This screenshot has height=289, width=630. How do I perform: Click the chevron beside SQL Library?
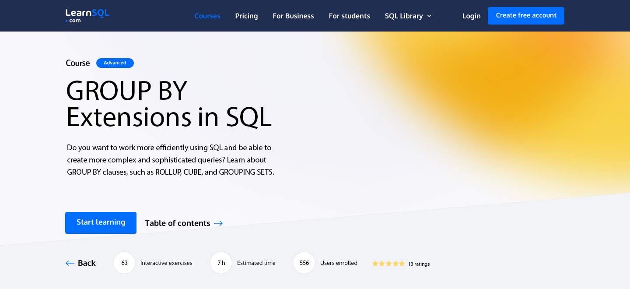point(429,16)
